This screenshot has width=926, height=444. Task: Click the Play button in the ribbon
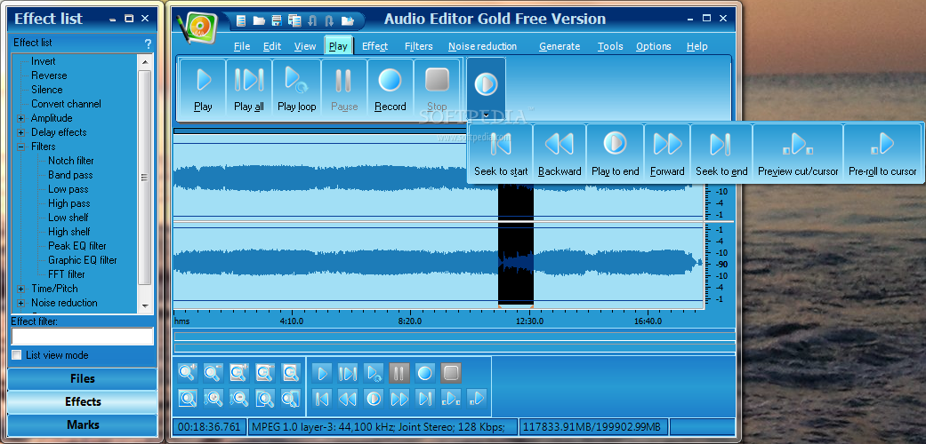203,88
